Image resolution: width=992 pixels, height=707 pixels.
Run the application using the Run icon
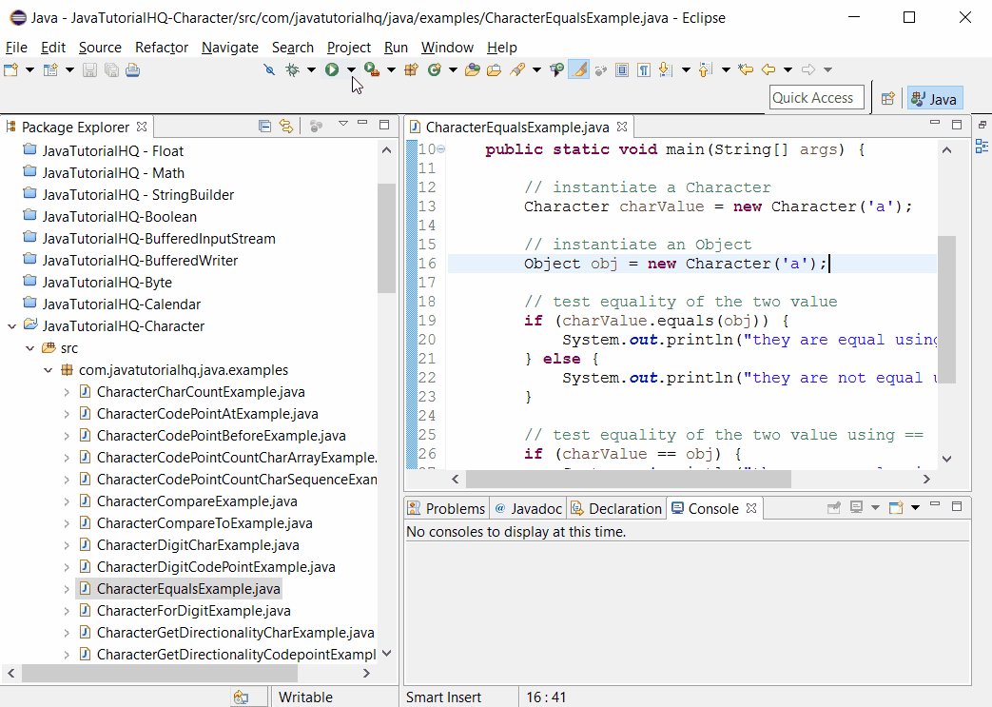332,69
